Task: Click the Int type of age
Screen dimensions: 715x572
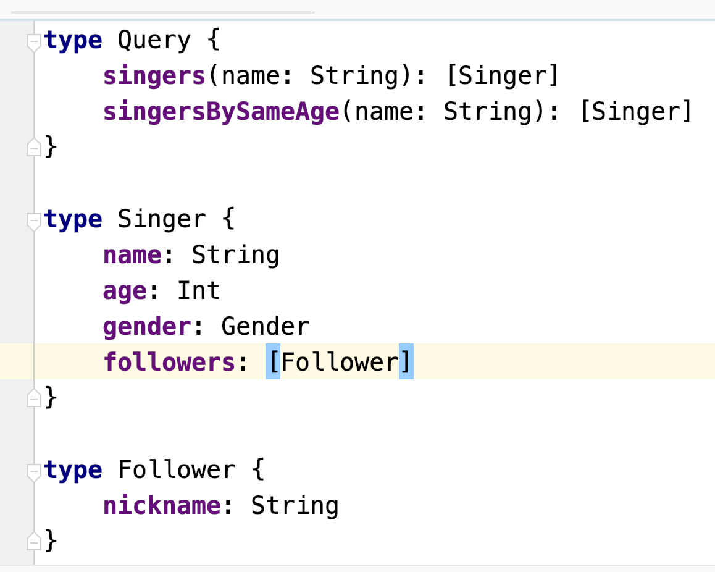Action: [198, 291]
